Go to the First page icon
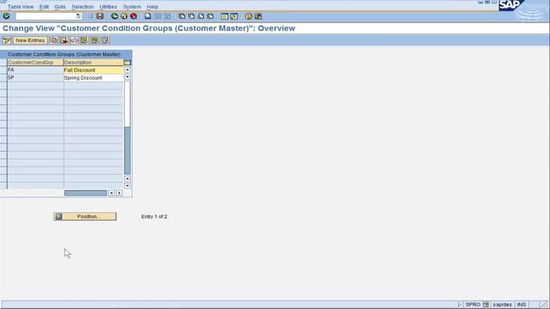The image size is (550, 309). (x=181, y=16)
